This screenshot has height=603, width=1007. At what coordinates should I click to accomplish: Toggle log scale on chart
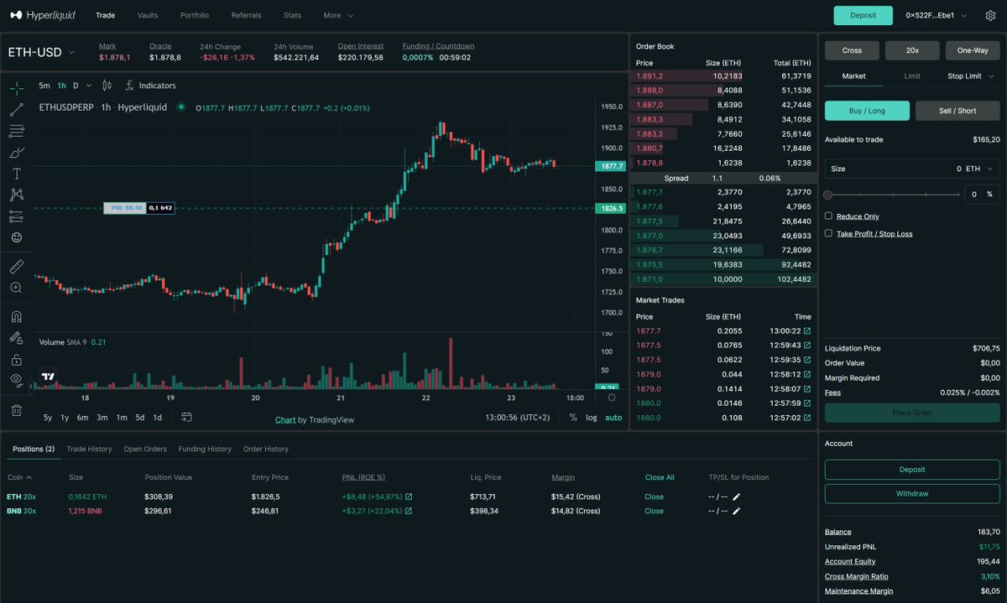(592, 418)
